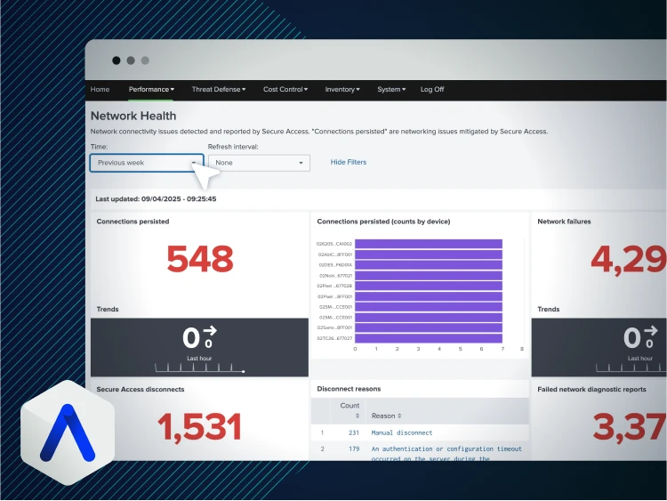Click the Network failures red number
This screenshot has width=667, height=501.
pyautogui.click(x=629, y=260)
